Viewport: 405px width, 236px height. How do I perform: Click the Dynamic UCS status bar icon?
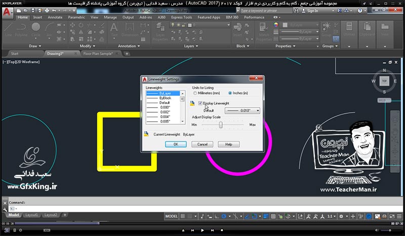pos(300,216)
